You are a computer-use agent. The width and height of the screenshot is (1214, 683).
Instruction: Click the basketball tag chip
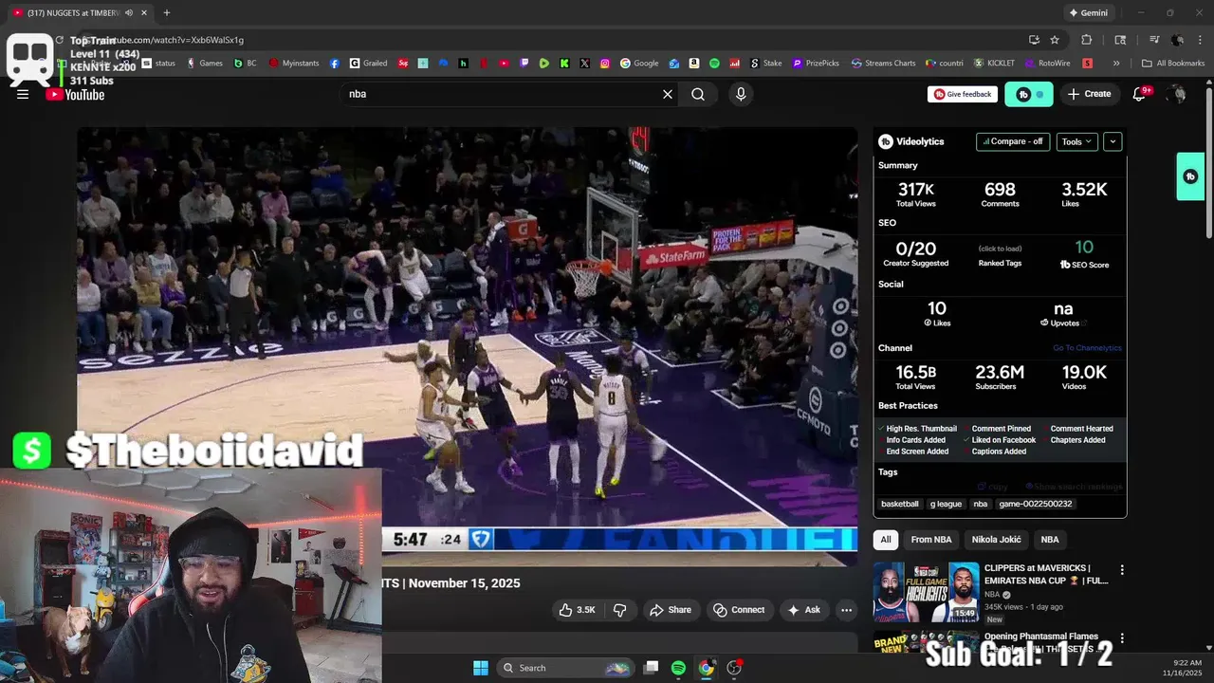(x=900, y=504)
